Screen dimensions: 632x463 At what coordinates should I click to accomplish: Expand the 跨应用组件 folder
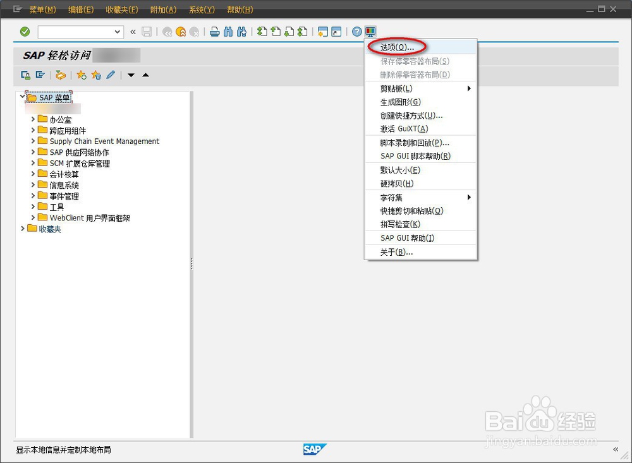pyautogui.click(x=33, y=130)
